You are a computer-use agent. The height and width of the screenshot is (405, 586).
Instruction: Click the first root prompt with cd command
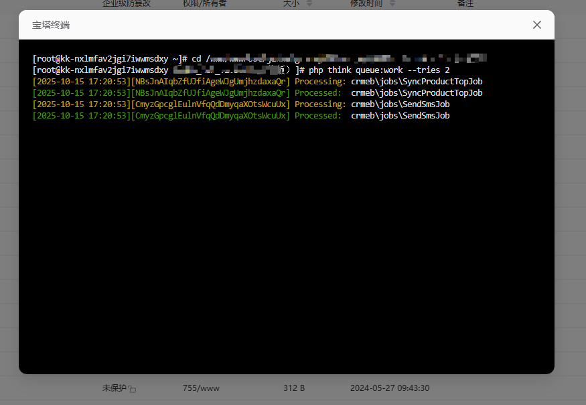(111, 59)
